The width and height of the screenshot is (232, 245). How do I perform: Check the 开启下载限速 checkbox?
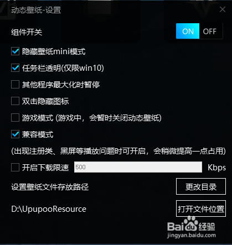pyautogui.click(x=15, y=168)
